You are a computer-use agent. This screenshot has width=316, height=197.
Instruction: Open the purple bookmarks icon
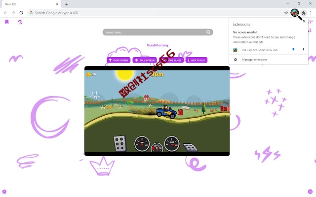7,22
